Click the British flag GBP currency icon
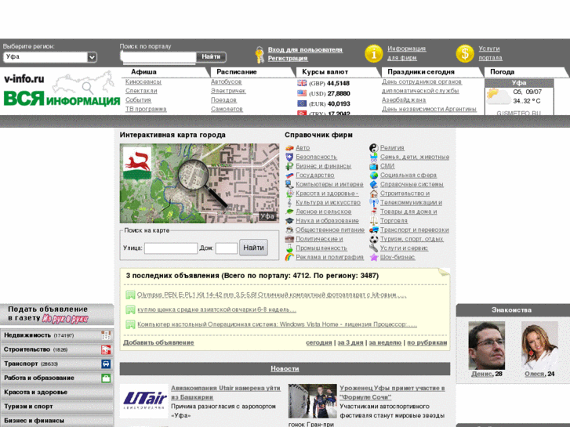The height and width of the screenshot is (427, 570). (302, 83)
